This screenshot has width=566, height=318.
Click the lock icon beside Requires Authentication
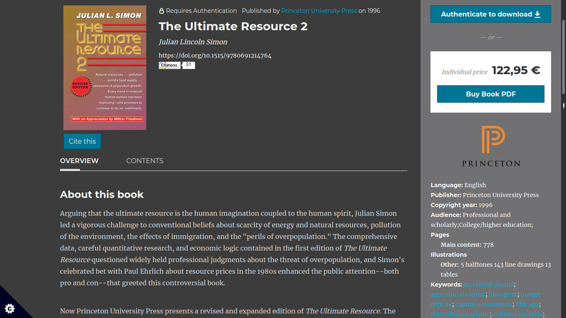tap(162, 11)
